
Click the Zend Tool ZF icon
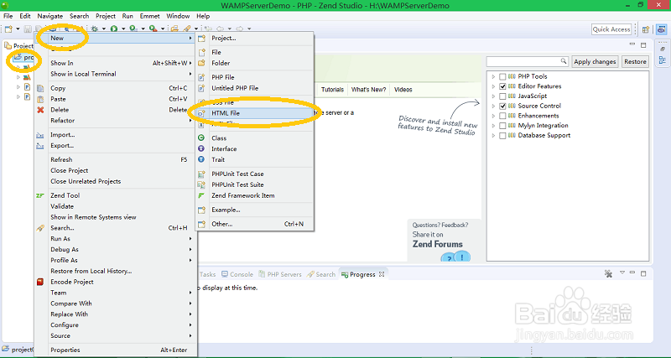pyautogui.click(x=40, y=195)
